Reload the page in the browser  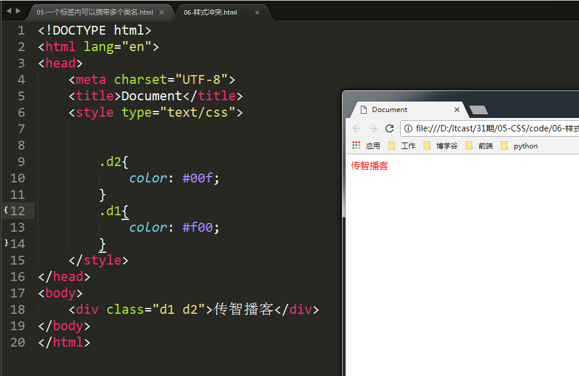(390, 128)
